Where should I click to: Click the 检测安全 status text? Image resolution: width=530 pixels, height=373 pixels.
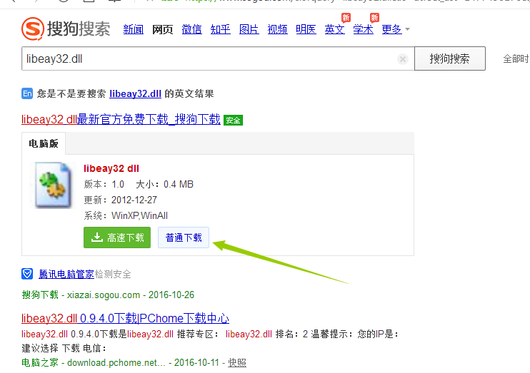click(113, 274)
